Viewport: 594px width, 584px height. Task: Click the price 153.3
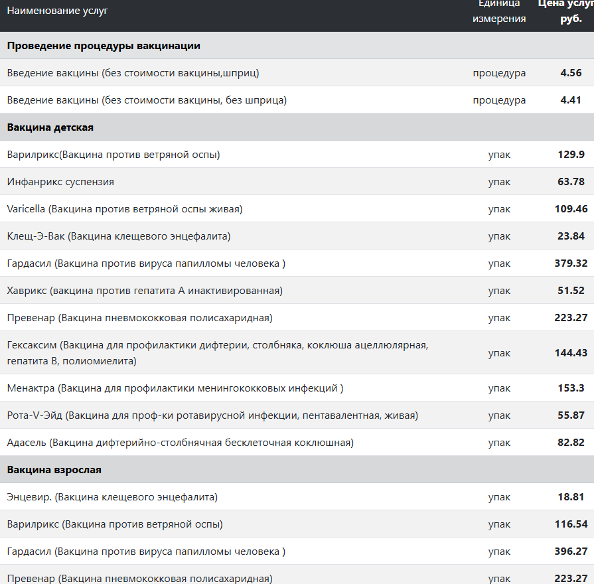(571, 388)
